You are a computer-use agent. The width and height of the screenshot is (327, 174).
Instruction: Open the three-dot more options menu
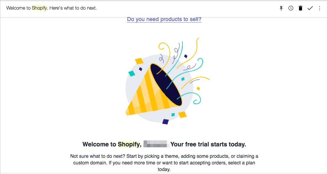point(320,8)
